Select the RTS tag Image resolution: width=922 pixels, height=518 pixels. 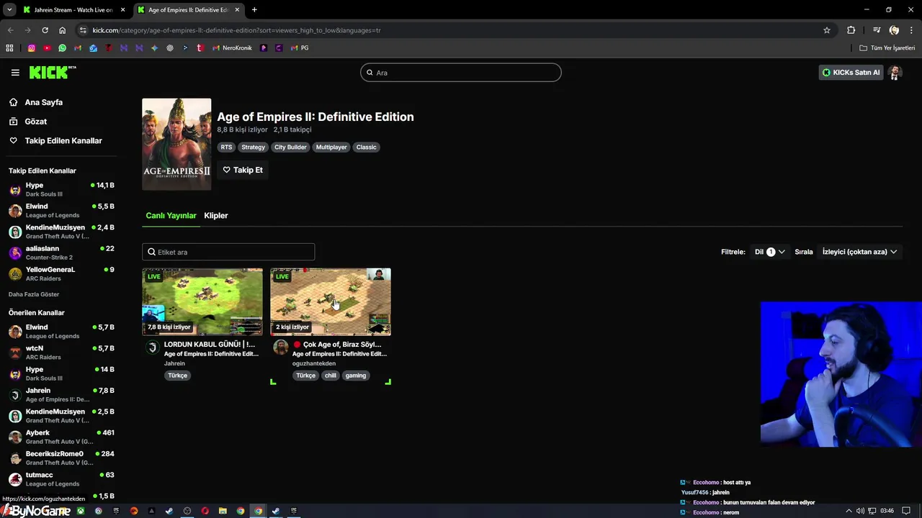(226, 147)
